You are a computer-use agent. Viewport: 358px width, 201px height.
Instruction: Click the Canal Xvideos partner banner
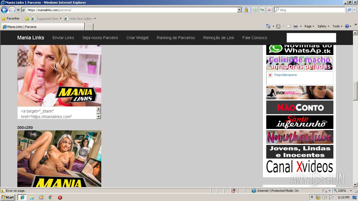pos(300,167)
